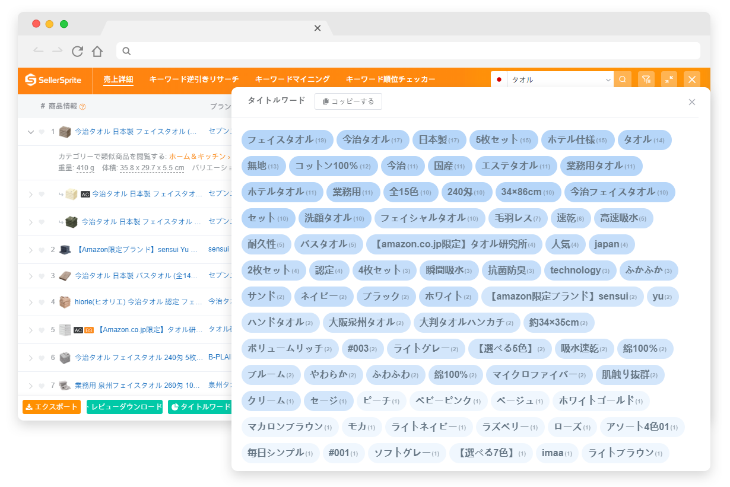Click the コッピーする copy button
Viewport: 730px width, 487px height.
(348, 101)
